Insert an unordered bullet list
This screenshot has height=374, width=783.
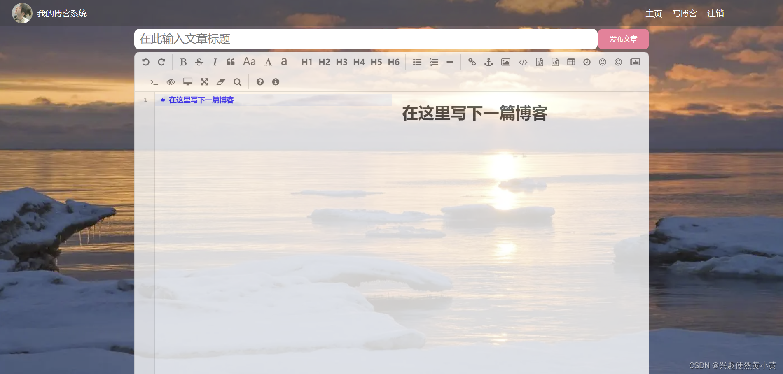(417, 62)
